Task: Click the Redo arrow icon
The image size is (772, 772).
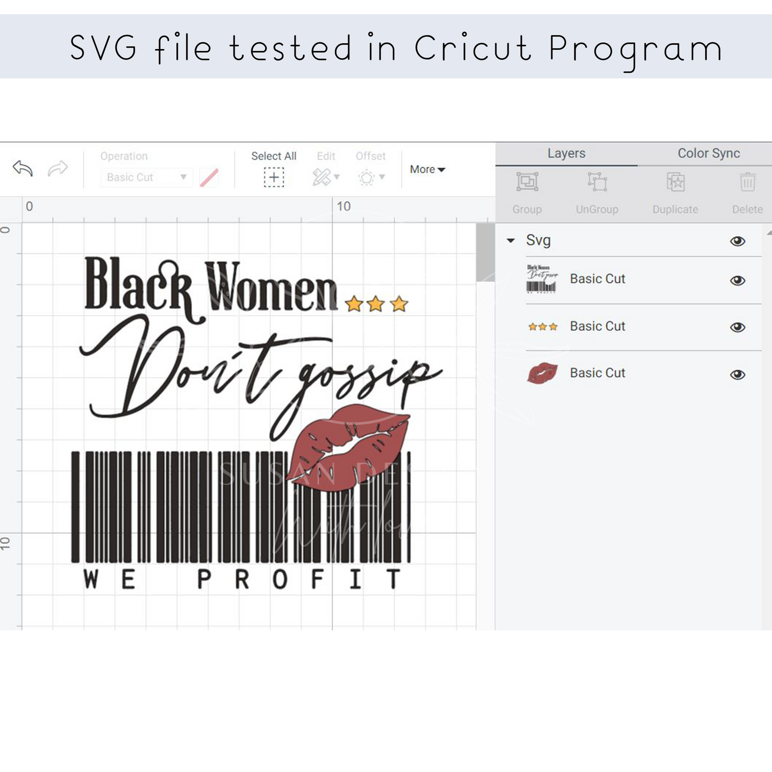Action: pyautogui.click(x=58, y=168)
